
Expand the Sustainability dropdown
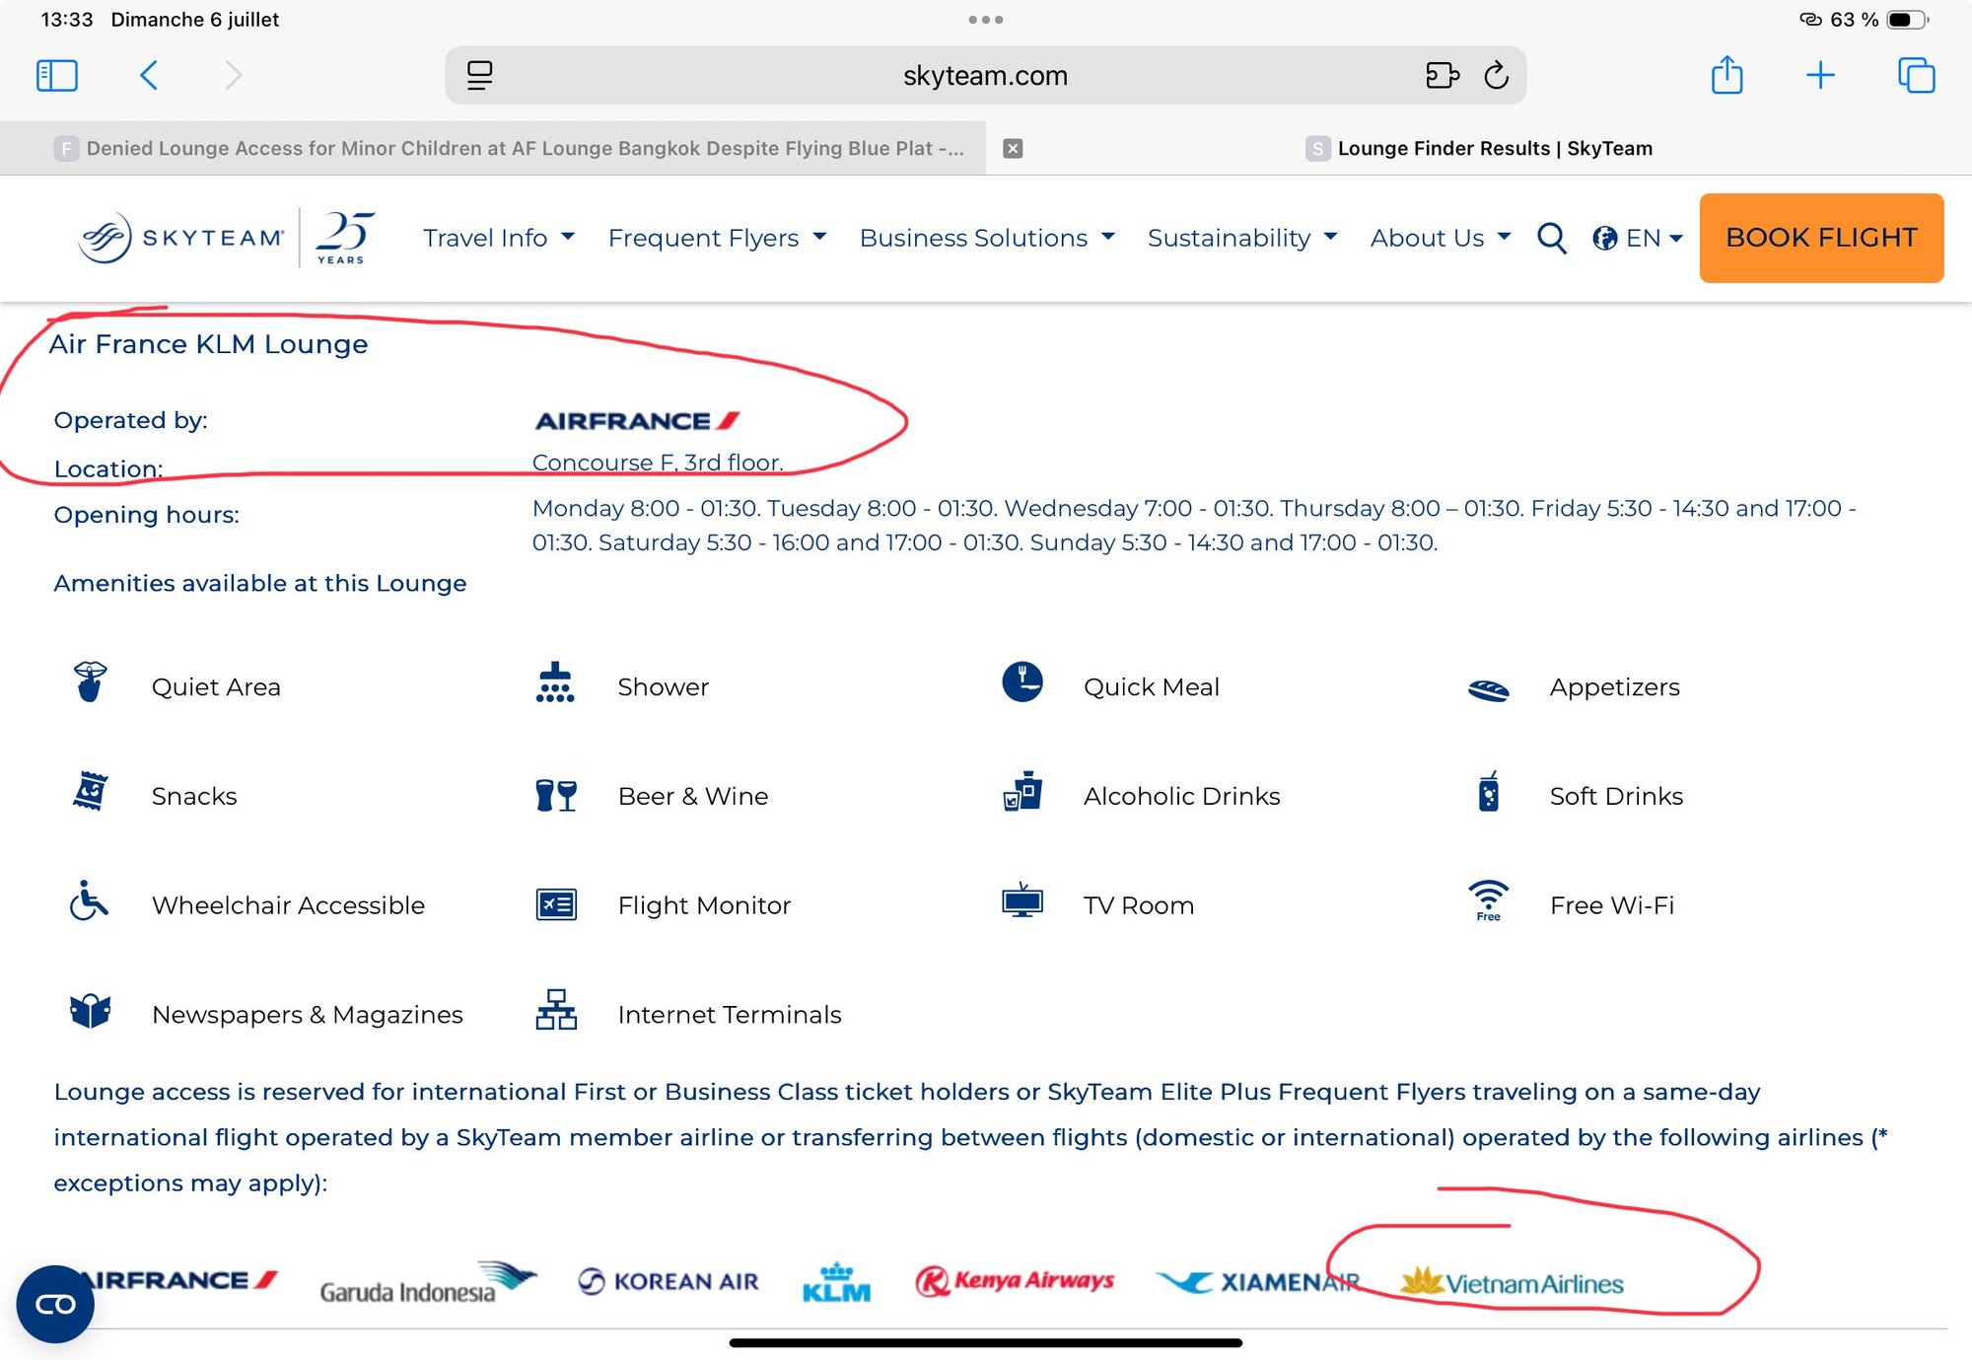tap(1242, 238)
